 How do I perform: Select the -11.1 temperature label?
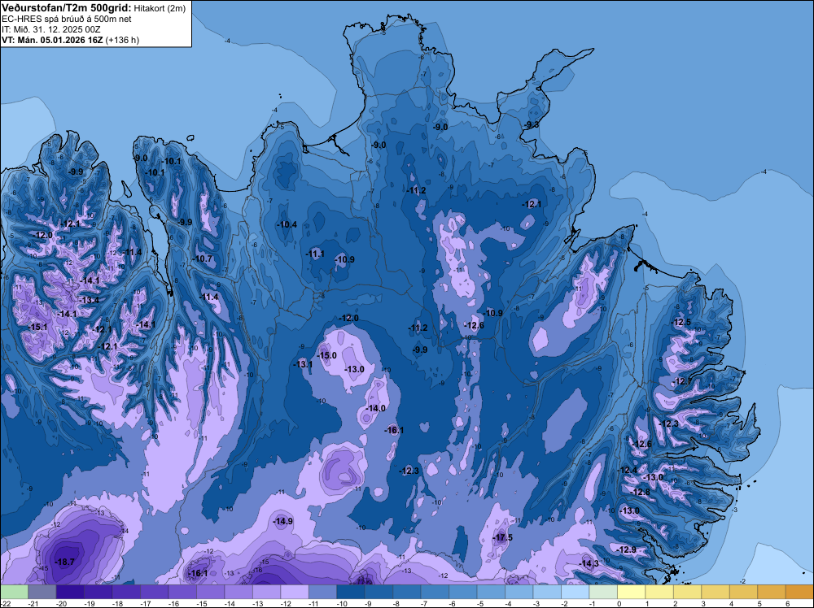315,254
